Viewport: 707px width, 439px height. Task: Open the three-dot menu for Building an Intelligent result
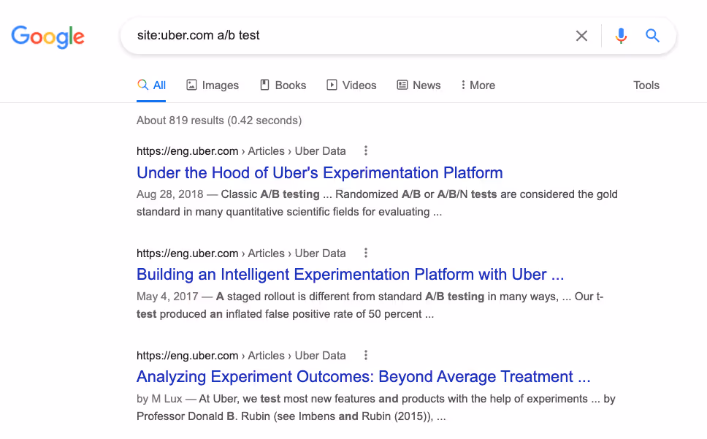coord(366,253)
